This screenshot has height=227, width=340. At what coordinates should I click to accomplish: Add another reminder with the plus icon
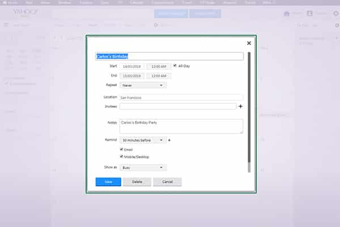169,140
